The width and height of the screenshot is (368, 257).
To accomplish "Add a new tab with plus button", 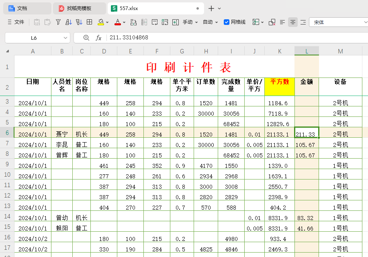I will [x=211, y=8].
